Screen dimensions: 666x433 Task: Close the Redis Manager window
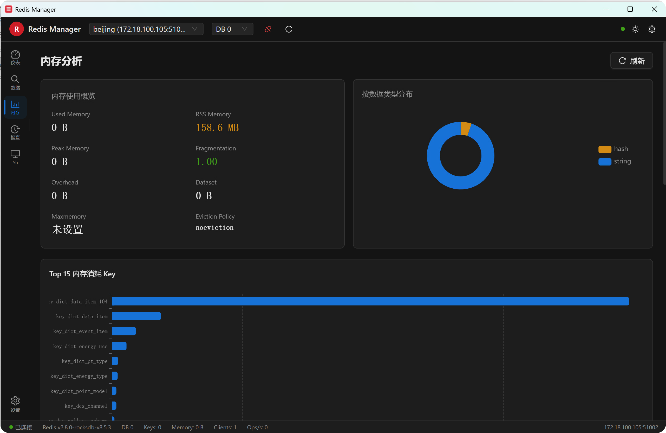[x=654, y=9]
